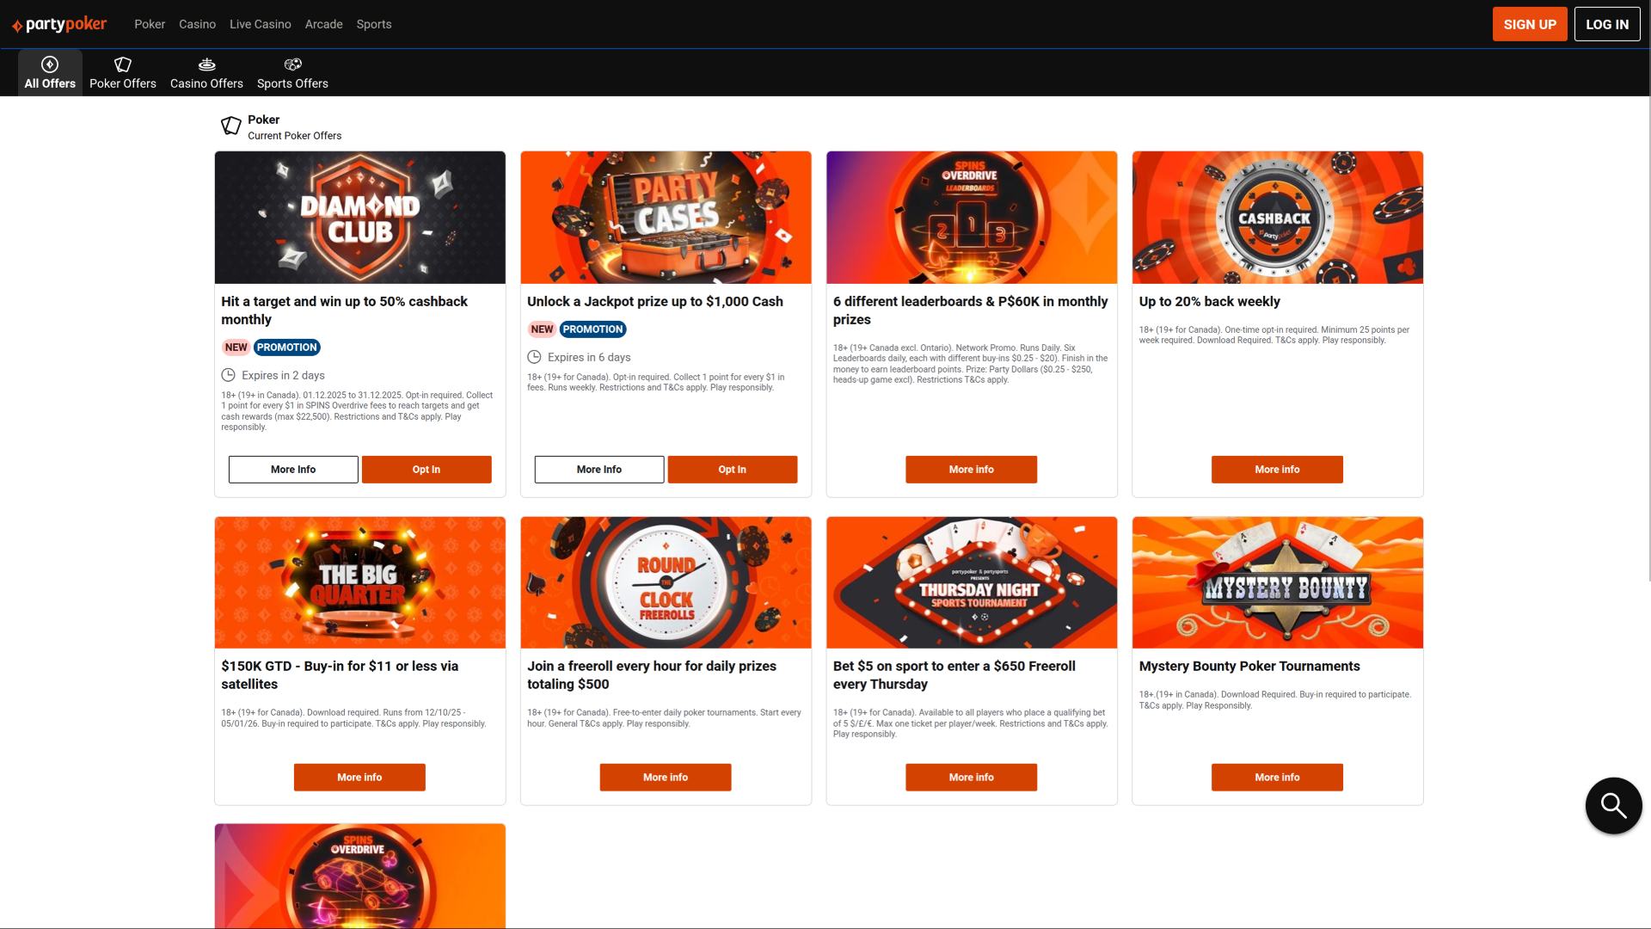Click the Diamond Club banner image

point(359,217)
